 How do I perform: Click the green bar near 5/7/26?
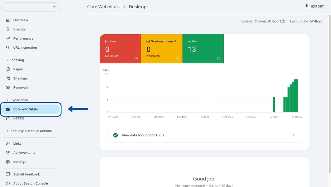(x=274, y=105)
